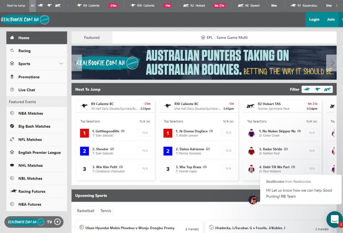The height and width of the screenshot is (233, 343).
Task: Show previous races with left chevron in top bar
Action: (67, 5)
